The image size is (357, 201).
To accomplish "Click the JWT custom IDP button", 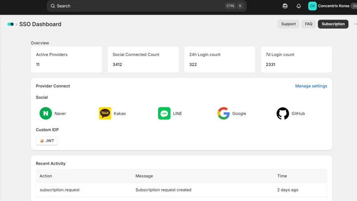I will tap(47, 141).
